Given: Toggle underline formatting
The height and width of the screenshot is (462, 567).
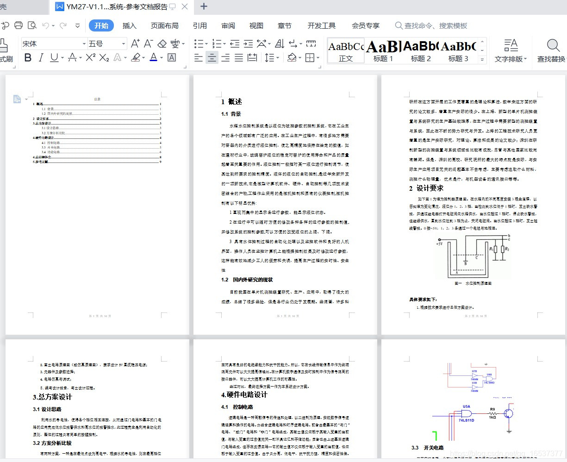Looking at the screenshot, I should [54, 57].
